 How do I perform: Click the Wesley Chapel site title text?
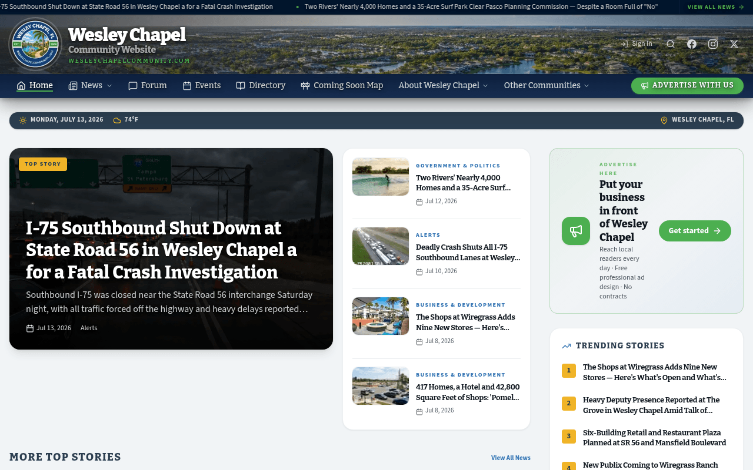click(x=127, y=35)
